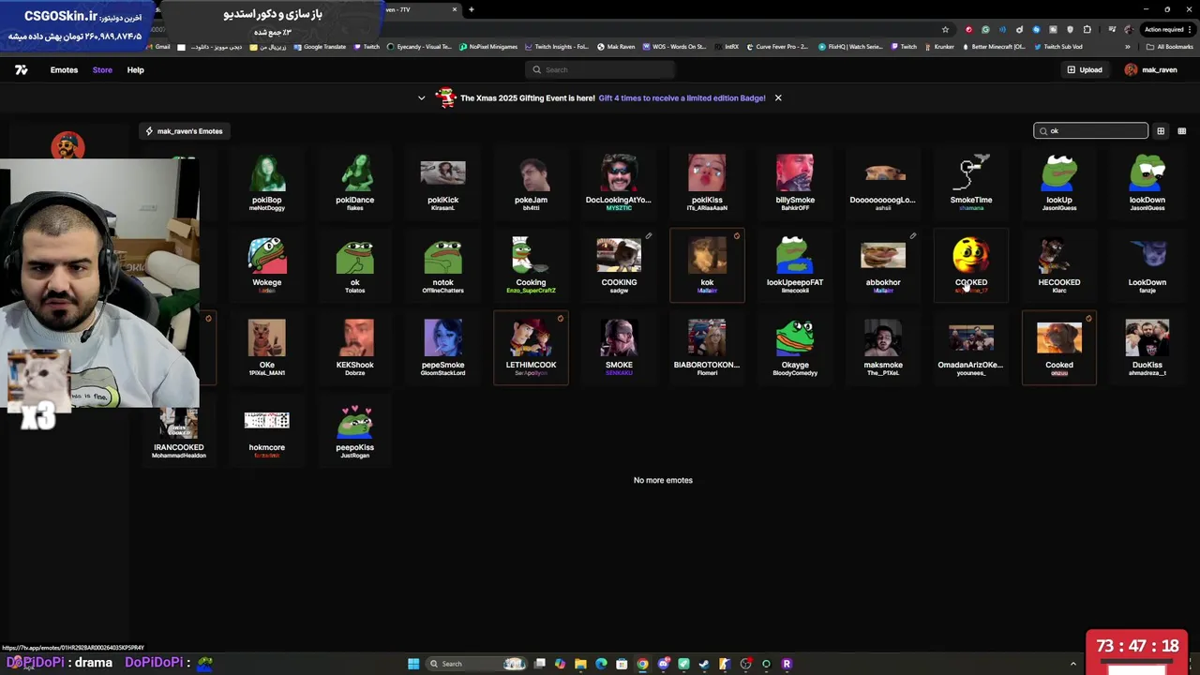Screen dimensions: 1200x675
Task: Open the kok emote
Action: click(707, 265)
